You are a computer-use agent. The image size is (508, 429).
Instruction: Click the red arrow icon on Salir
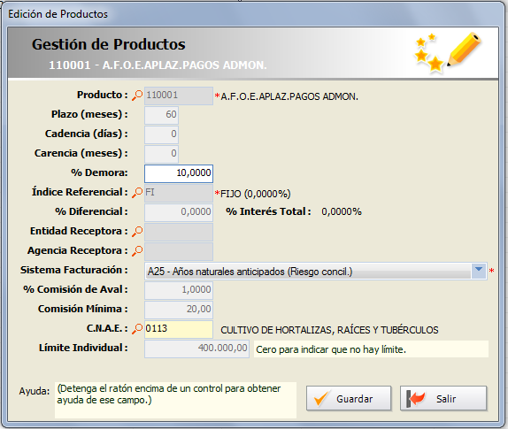coord(416,398)
